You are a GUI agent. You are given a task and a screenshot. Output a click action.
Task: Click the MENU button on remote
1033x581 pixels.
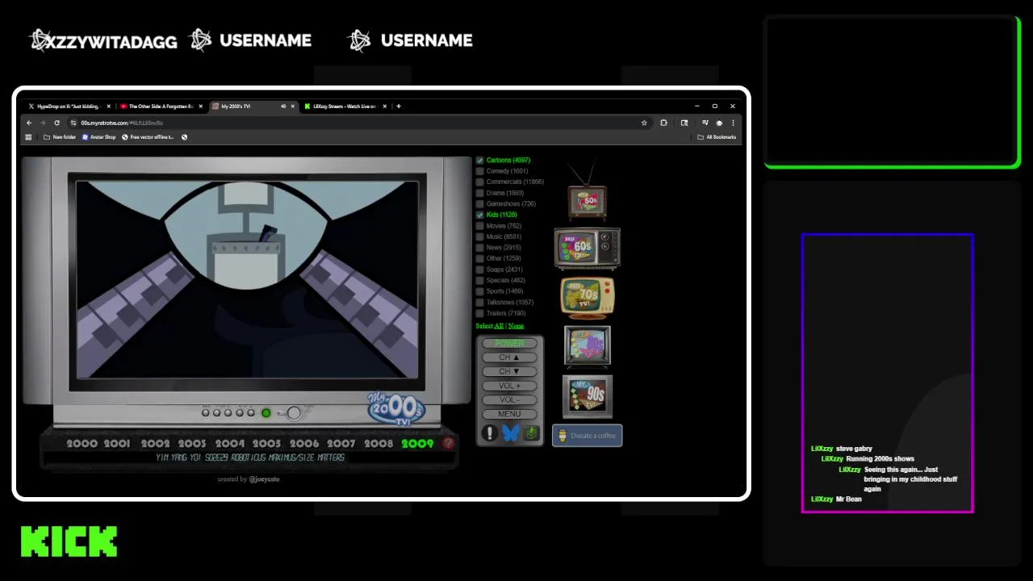pos(509,414)
